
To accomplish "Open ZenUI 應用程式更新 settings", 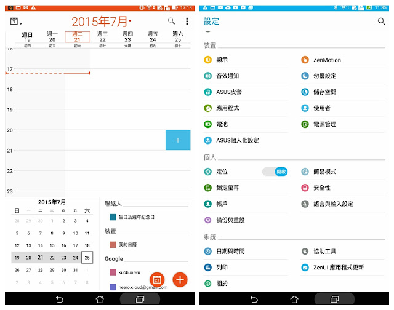I will (343, 268).
